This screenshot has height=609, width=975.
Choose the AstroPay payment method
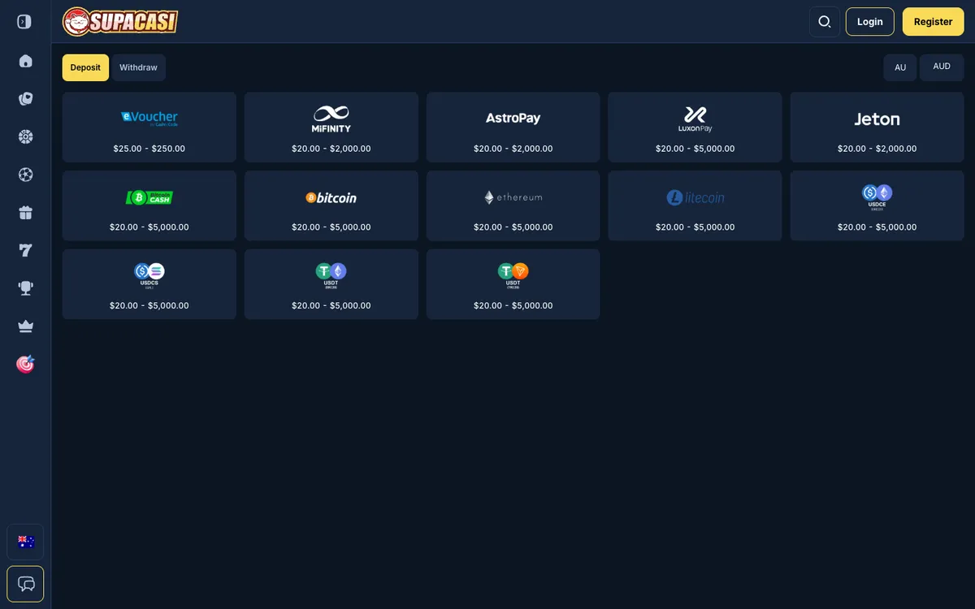(513, 127)
